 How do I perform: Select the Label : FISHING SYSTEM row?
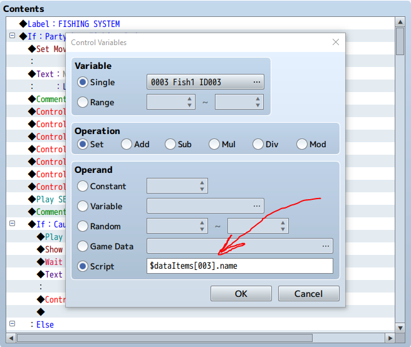pyautogui.click(x=200, y=24)
